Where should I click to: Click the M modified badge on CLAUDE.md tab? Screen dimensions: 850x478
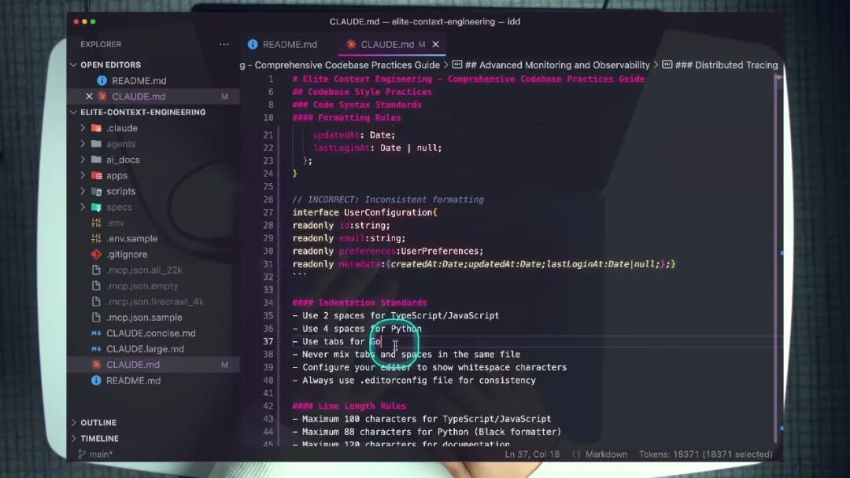422,44
